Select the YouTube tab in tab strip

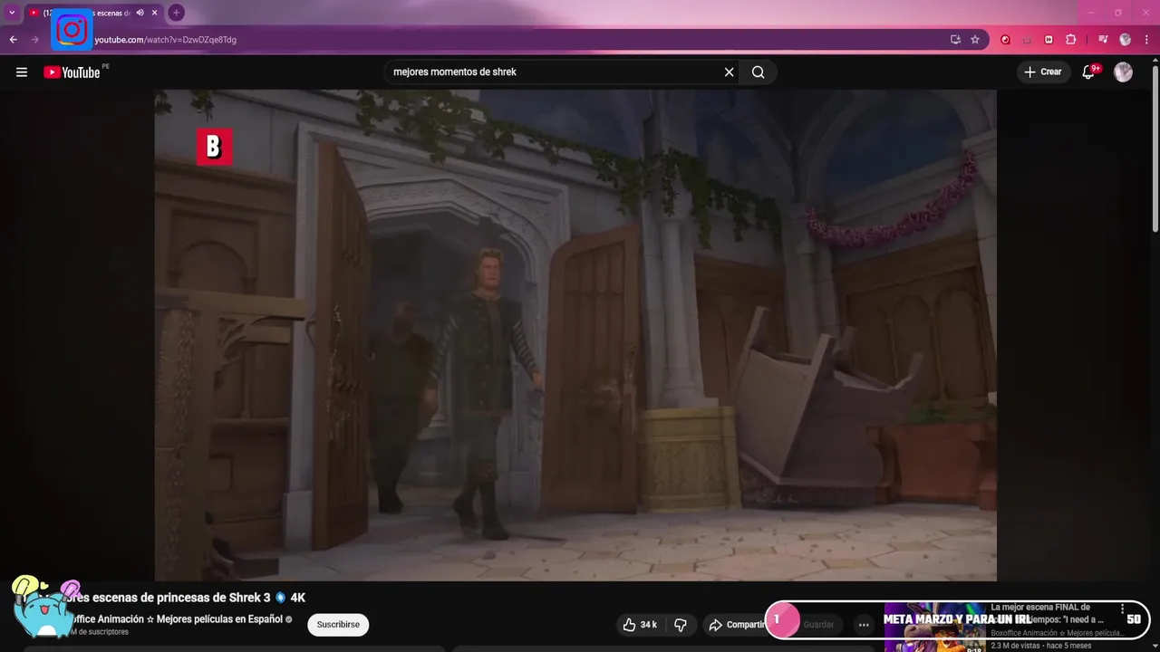pos(93,13)
